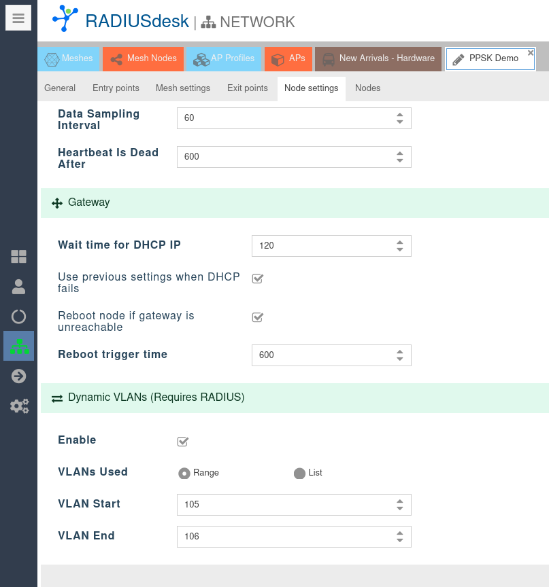The width and height of the screenshot is (549, 587).
Task: Increase the Heartbeat Is Dead After value
Action: point(400,153)
